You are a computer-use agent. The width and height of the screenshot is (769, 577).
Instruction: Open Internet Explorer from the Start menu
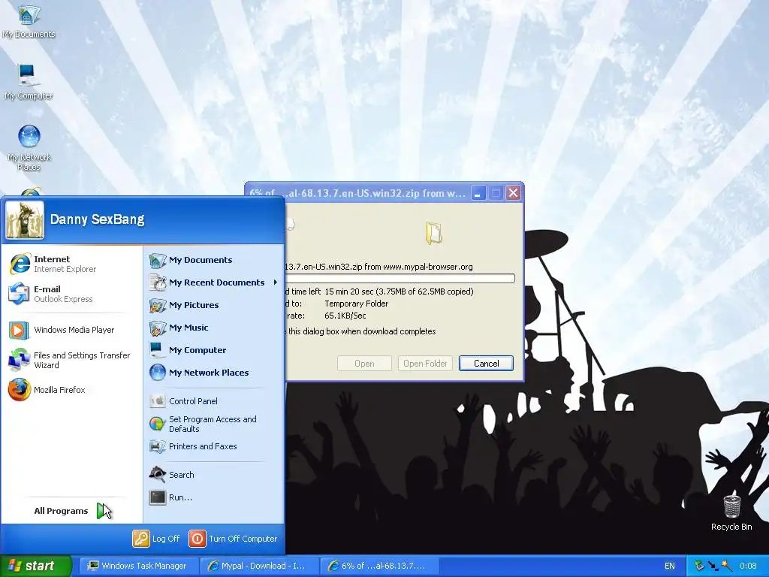71,264
